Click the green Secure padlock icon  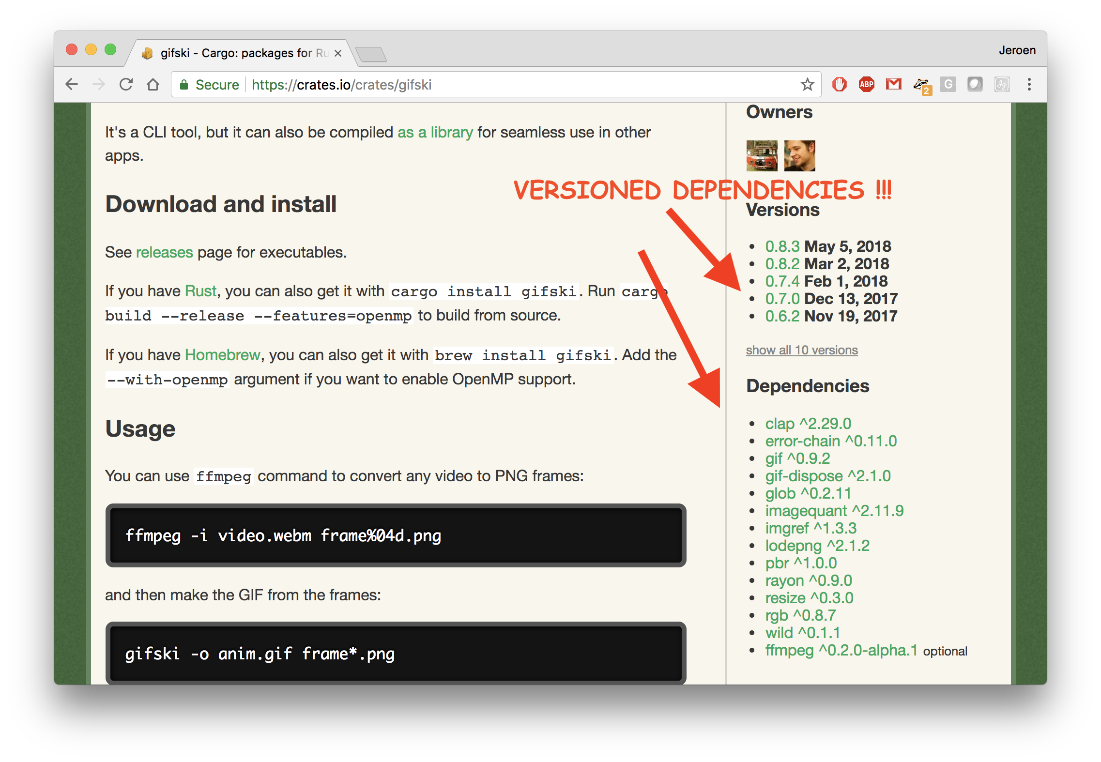click(183, 85)
